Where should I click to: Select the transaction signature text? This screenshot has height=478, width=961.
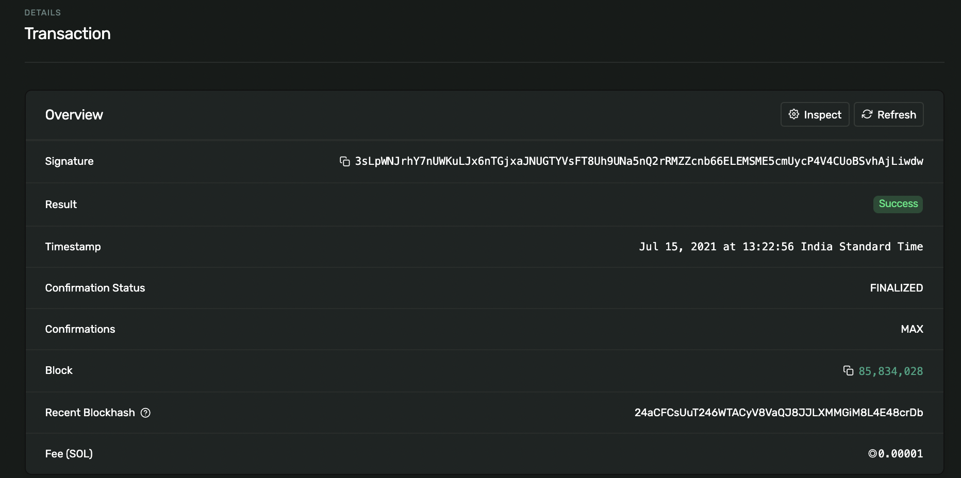tap(639, 161)
